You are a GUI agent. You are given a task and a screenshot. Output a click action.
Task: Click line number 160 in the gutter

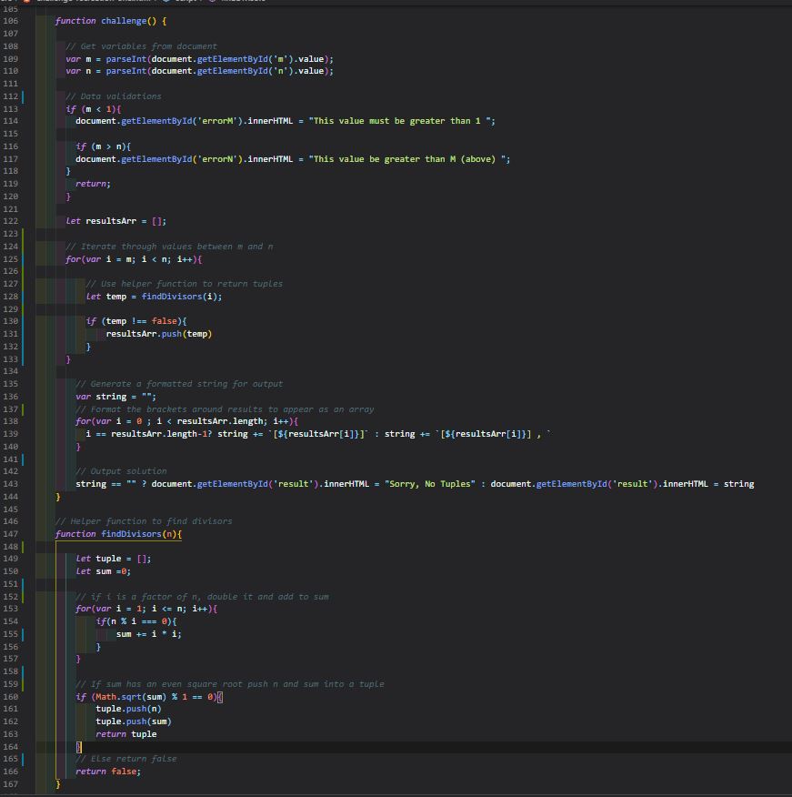coord(10,697)
